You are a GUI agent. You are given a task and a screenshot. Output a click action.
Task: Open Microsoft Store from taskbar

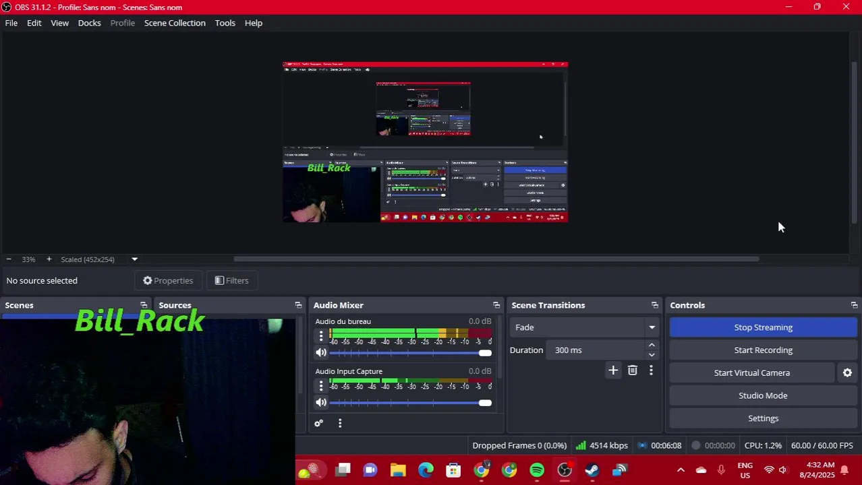pyautogui.click(x=453, y=470)
